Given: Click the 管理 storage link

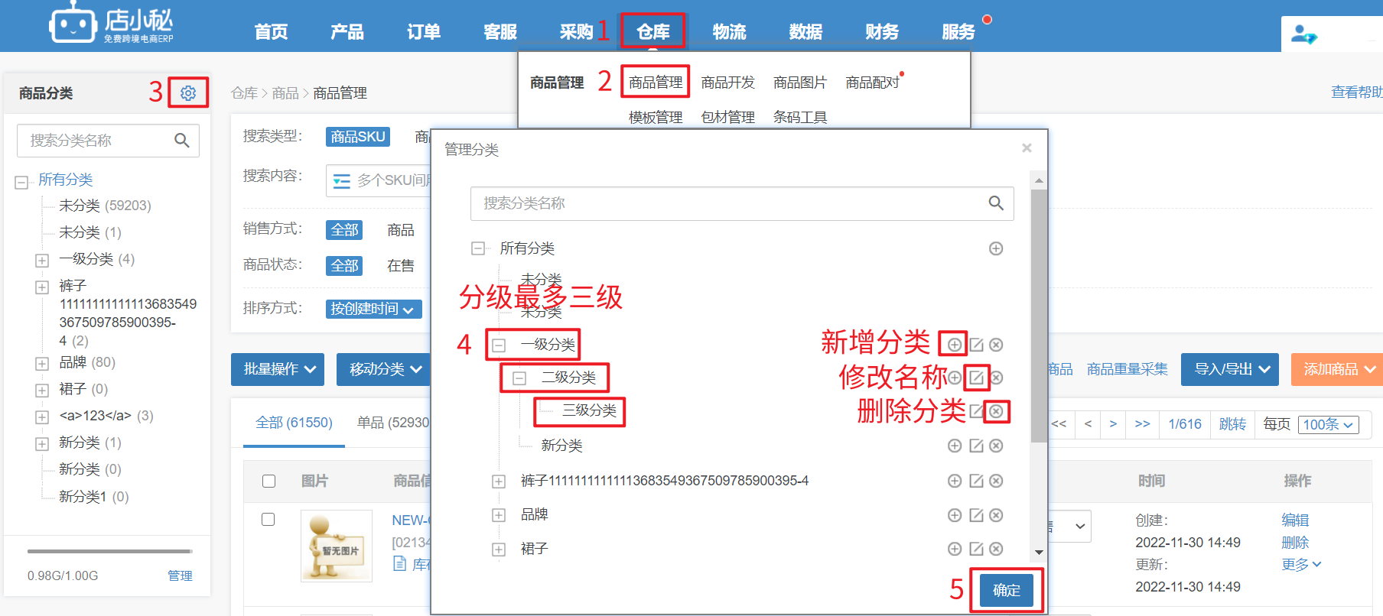Looking at the screenshot, I should pos(180,575).
